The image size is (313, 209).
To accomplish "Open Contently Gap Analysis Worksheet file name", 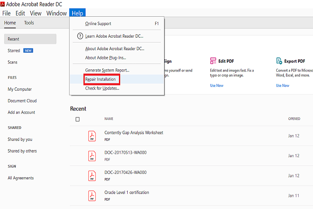I will point(134,133).
